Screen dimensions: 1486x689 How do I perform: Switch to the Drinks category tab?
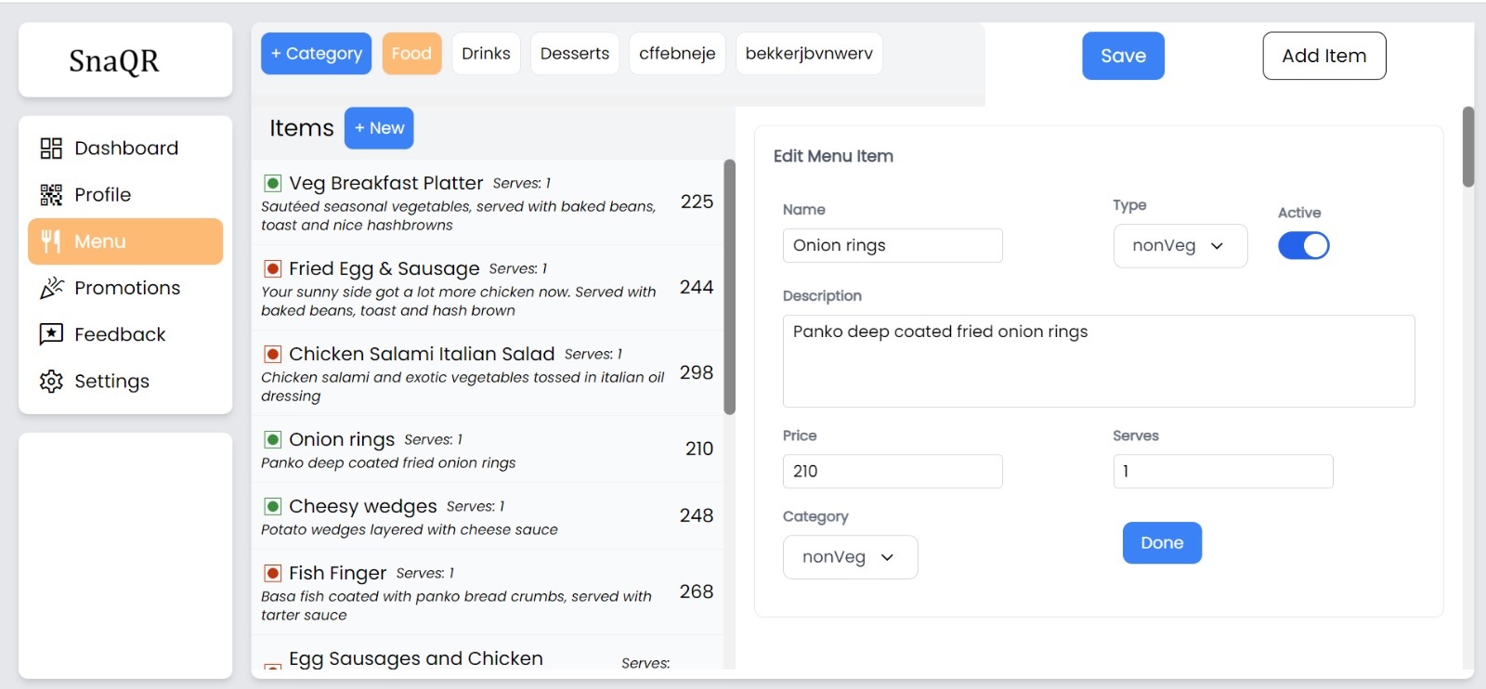pos(486,54)
